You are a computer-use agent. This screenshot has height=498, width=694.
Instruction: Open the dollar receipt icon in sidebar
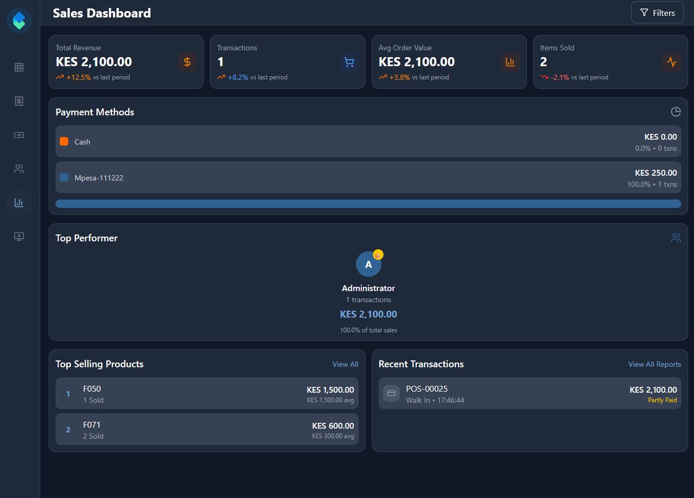[19, 101]
